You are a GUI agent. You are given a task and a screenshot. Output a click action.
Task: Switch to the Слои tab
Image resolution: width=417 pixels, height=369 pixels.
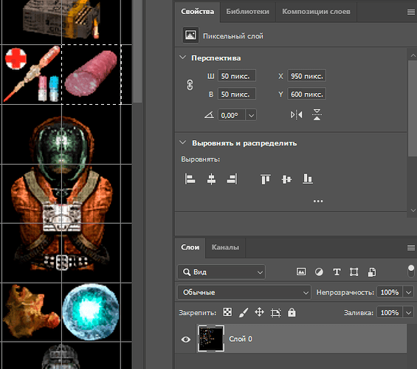190,247
